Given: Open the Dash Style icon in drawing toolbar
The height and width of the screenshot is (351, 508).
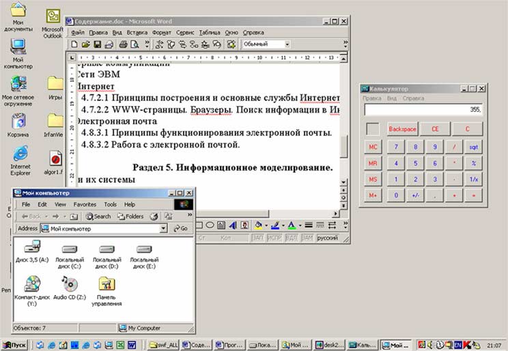Looking at the screenshot, I should 320,225.
